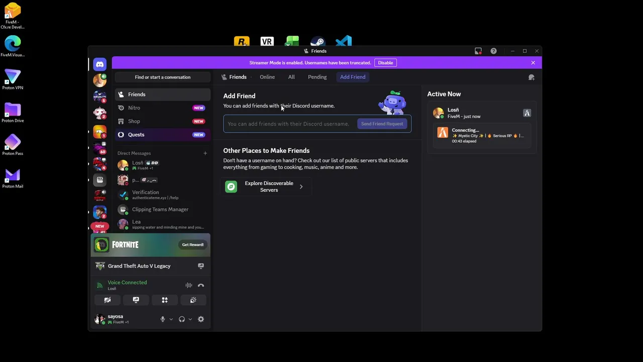
Task: Open Nitro in the sidebar
Action: tap(163, 108)
